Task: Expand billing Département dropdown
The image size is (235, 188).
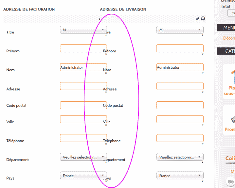Action: (x=83, y=157)
